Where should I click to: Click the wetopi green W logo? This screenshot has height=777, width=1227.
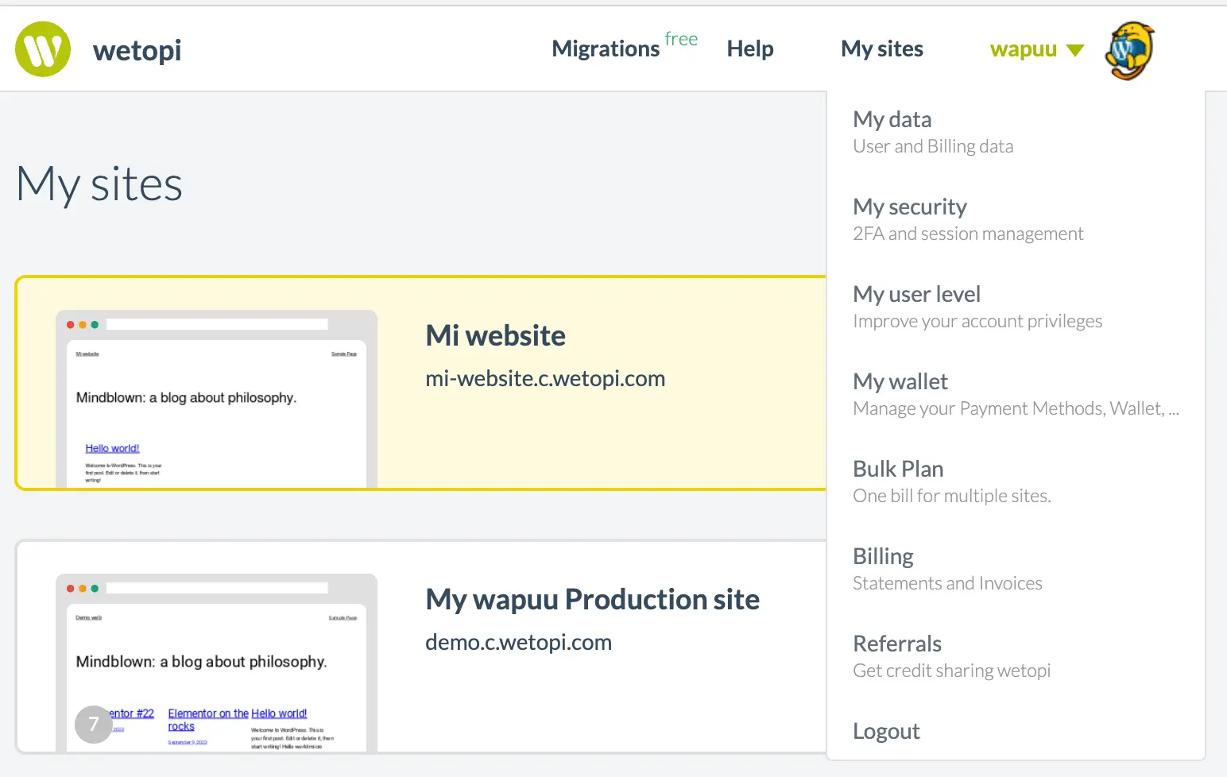point(43,49)
